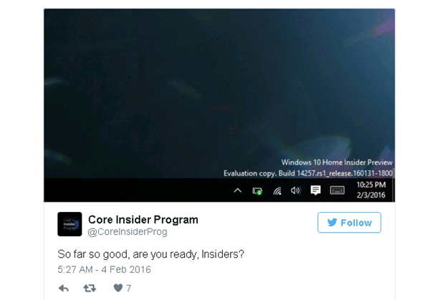430x300 pixels.
Task: Click the Follow button
Action: (x=349, y=223)
